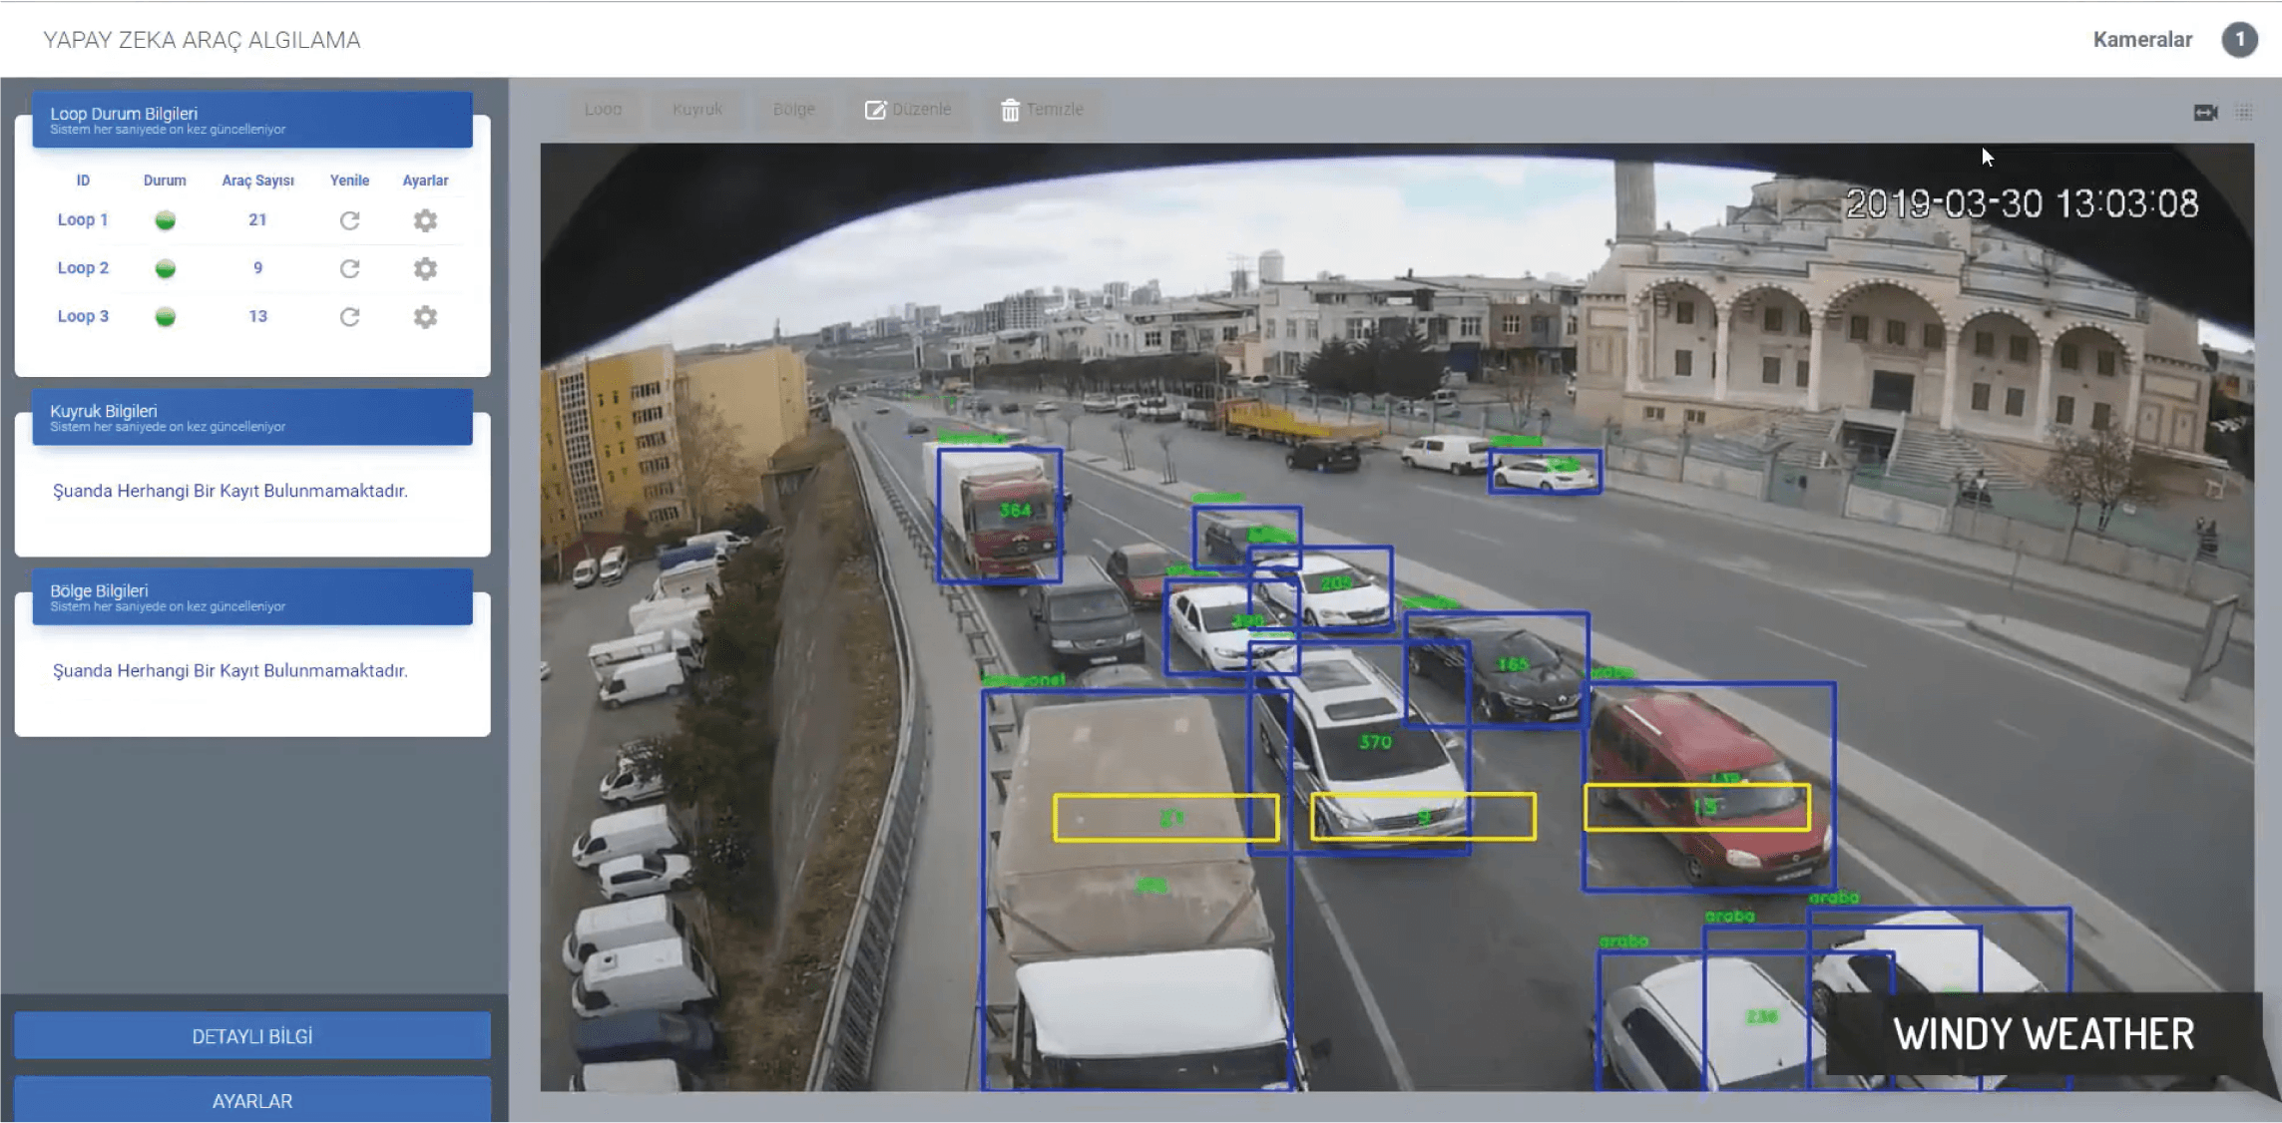The height and width of the screenshot is (1123, 2282).
Task: Switch to grid camera view icon
Action: pyautogui.click(x=2244, y=113)
